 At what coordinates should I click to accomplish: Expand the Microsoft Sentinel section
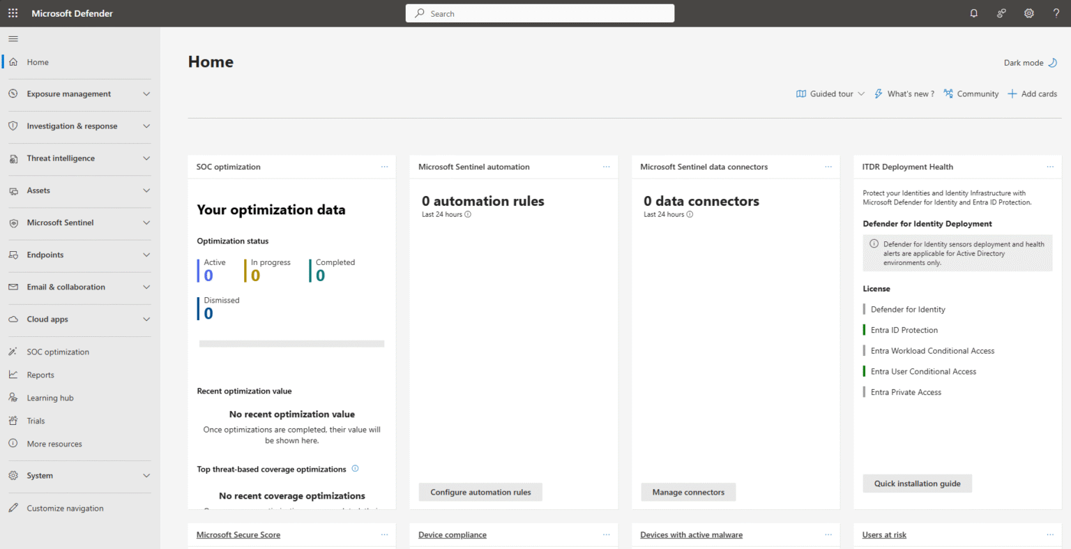146,223
